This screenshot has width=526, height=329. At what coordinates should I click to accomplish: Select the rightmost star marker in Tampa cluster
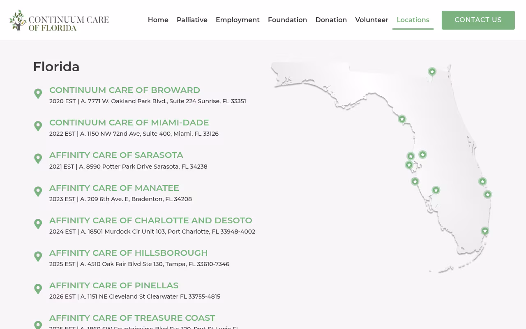click(x=422, y=154)
